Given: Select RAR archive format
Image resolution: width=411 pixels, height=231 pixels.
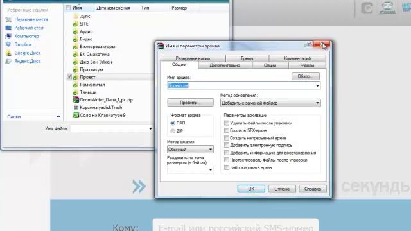Looking at the screenshot, I should (173, 123).
